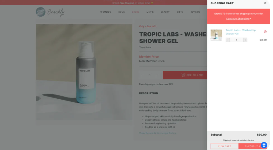The width and height of the screenshot is (273, 150).
Task: Go to the Store menu item
Action: [136, 12]
